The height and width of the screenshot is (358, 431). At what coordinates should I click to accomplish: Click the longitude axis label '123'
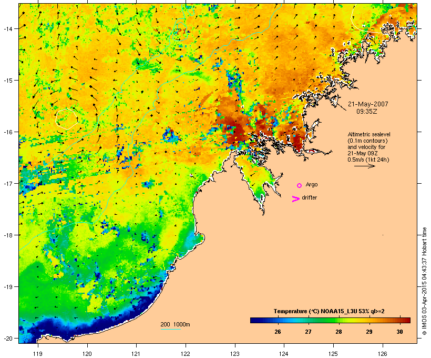[235, 354]
